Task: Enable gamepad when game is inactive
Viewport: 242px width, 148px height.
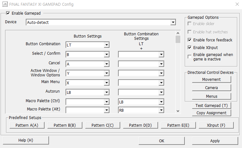Action: pyautogui.click(x=190, y=57)
